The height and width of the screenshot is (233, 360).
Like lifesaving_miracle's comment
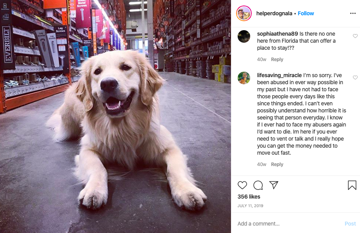355,78
